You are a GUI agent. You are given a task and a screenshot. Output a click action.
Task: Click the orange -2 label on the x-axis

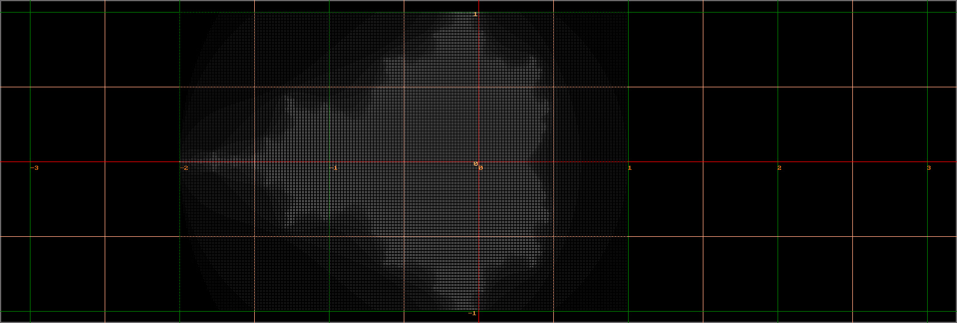[184, 168]
